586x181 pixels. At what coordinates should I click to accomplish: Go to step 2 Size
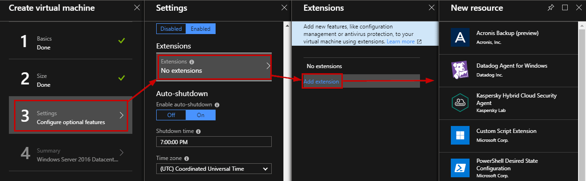coord(71,79)
